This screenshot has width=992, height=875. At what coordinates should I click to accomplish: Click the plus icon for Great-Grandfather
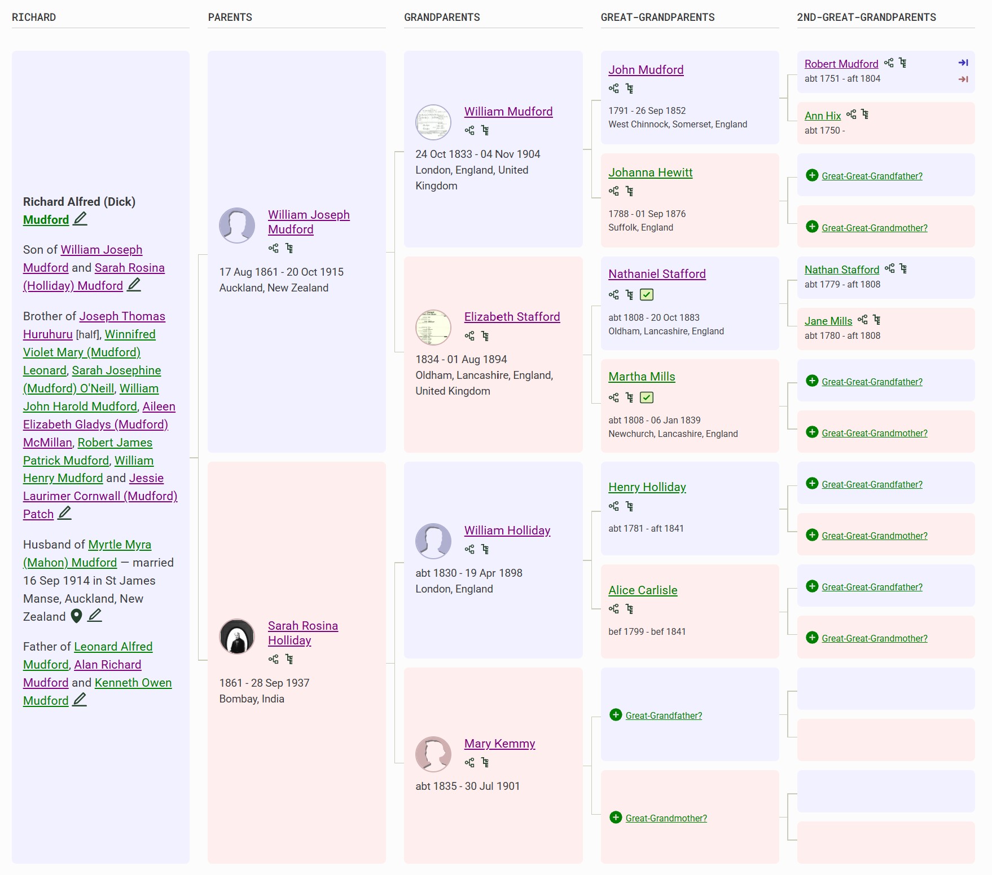click(x=616, y=715)
